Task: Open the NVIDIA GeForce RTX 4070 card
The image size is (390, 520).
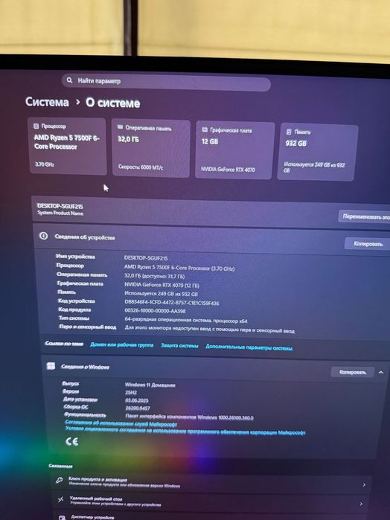Action: point(235,150)
